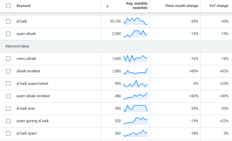Screen dimensions: 232x141
Task: Enable checkbox beside 'albaik terdekat'
Action: (8, 71)
